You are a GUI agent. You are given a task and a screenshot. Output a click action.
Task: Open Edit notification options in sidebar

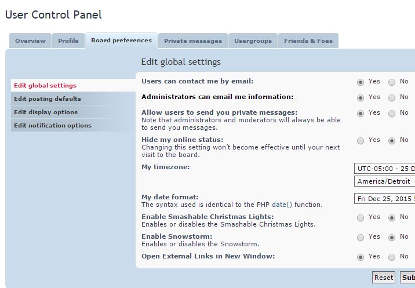[53, 126]
